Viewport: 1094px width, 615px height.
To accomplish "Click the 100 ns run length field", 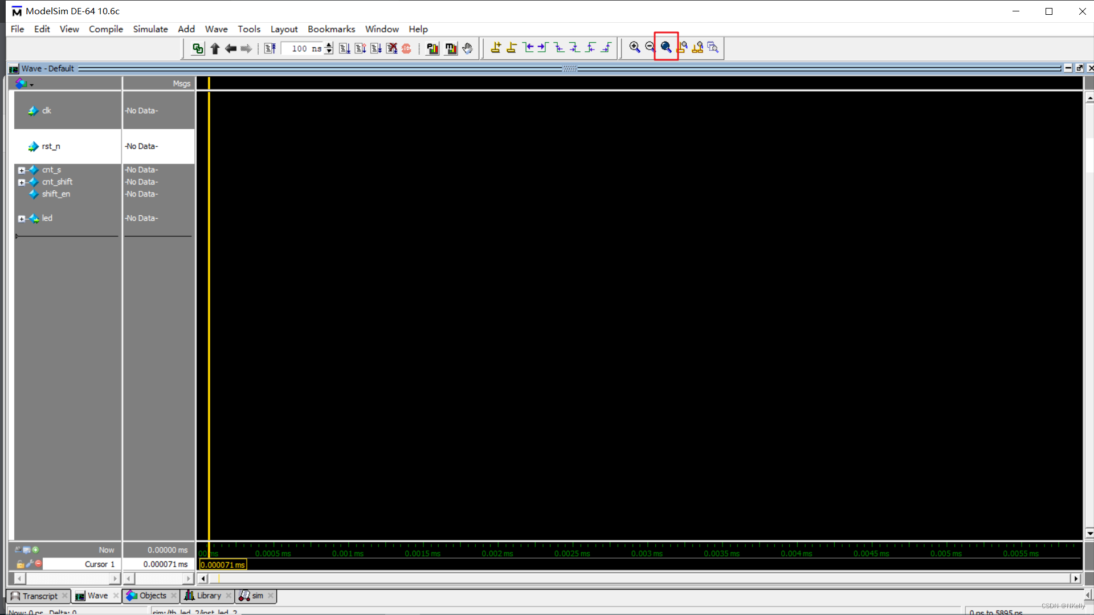I will pyautogui.click(x=302, y=48).
